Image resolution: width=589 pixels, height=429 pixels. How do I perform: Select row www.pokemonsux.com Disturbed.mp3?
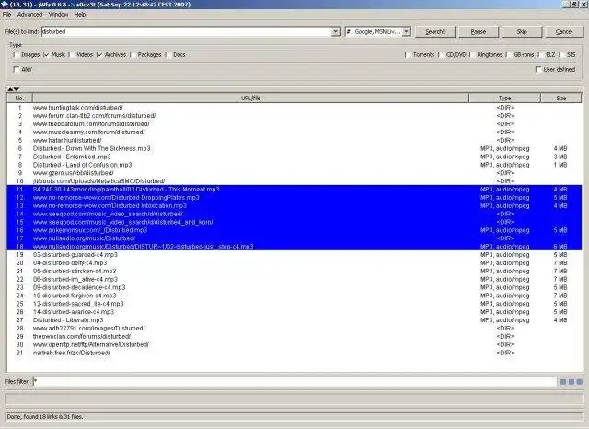coord(294,230)
